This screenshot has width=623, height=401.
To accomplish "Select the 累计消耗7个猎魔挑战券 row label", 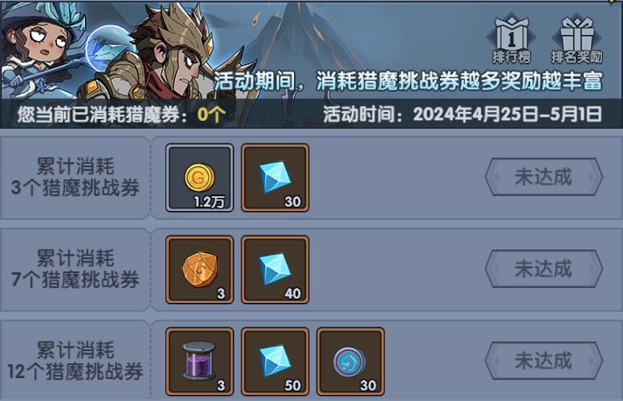I will [75, 269].
